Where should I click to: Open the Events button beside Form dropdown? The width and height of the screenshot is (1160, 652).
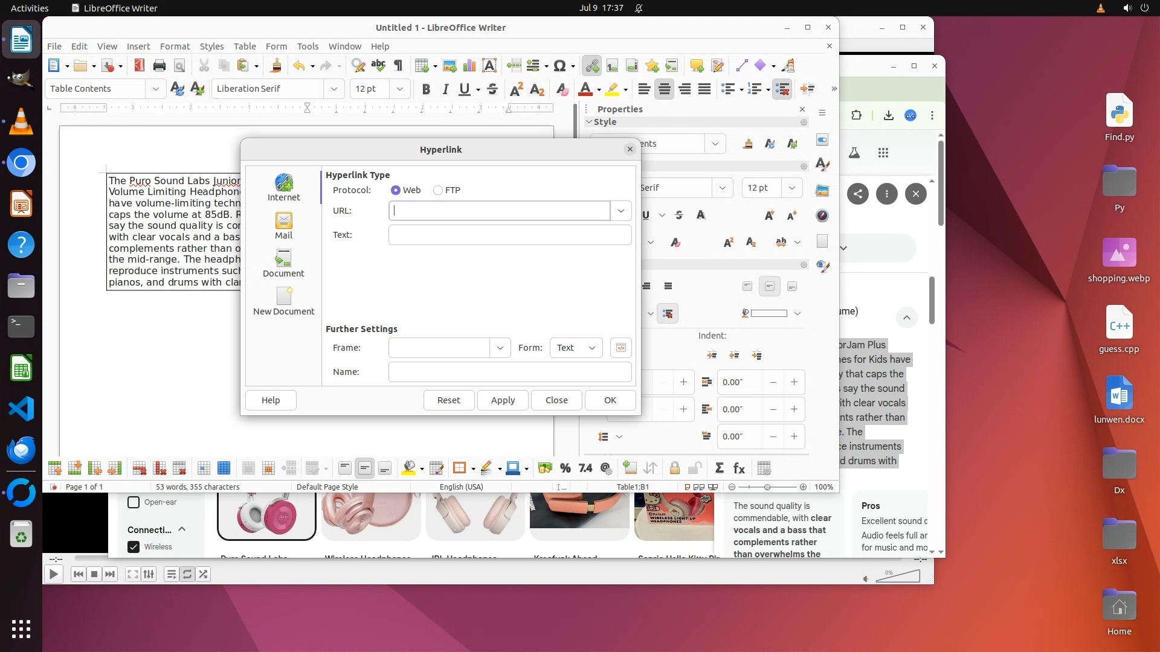620,348
